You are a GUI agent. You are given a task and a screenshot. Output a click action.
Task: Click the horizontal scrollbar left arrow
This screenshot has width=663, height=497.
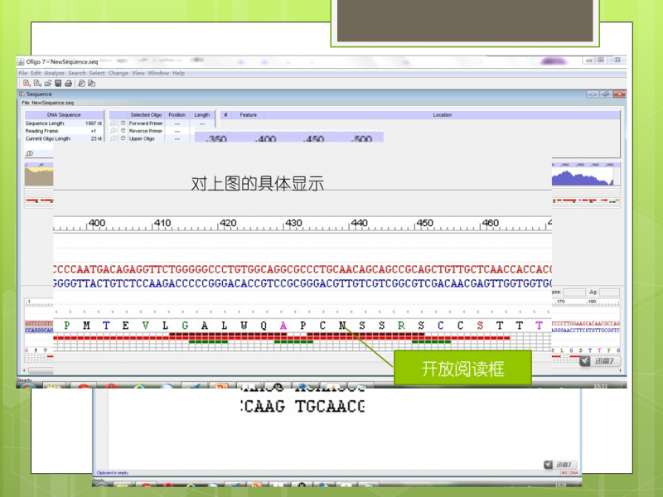coord(24,370)
